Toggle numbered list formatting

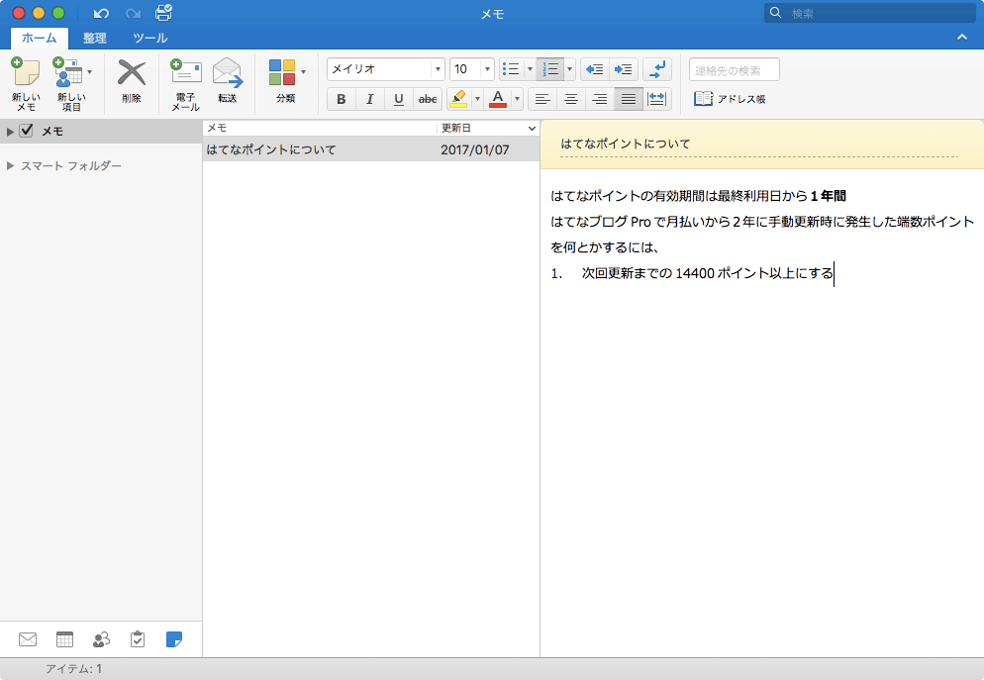(550, 69)
